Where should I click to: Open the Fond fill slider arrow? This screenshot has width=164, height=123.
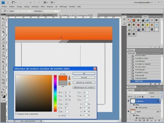(161, 97)
